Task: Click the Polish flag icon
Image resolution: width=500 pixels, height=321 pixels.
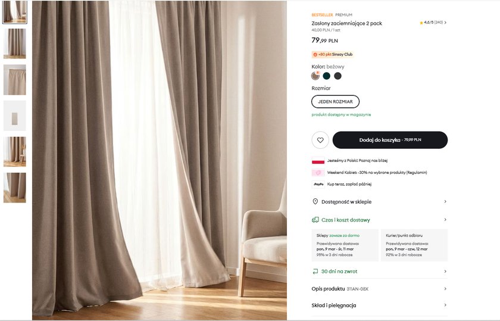Action: [318, 161]
